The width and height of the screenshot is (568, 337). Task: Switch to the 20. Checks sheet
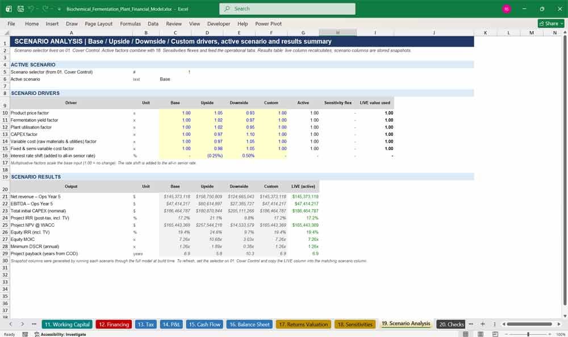coord(451,324)
